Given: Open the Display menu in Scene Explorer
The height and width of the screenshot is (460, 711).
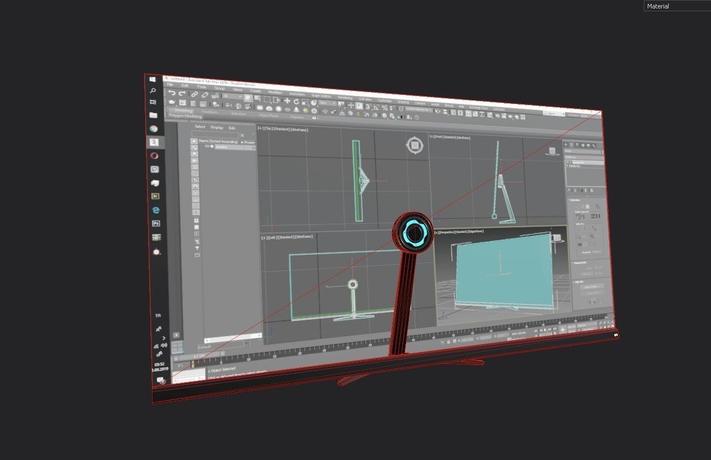Looking at the screenshot, I should tap(216, 127).
